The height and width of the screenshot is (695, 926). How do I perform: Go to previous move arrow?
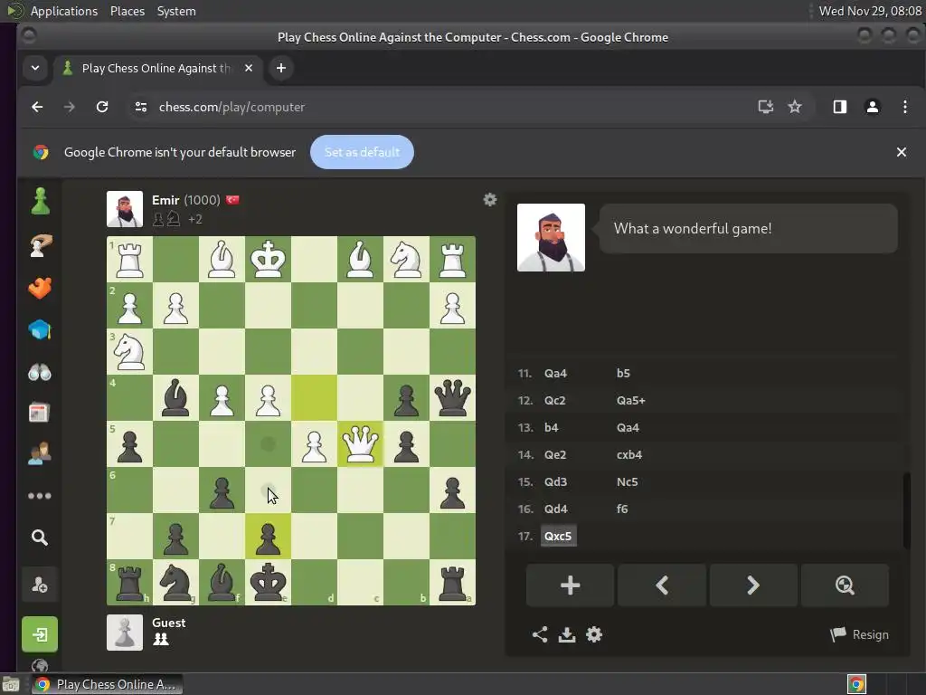[x=662, y=586]
